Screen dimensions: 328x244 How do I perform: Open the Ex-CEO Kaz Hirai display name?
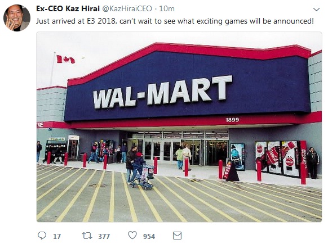68,8
